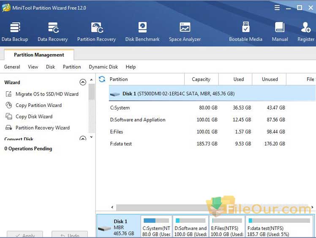Open Partition Recovery in the toolbar
Screen dimensions: 316x238
pos(97,32)
